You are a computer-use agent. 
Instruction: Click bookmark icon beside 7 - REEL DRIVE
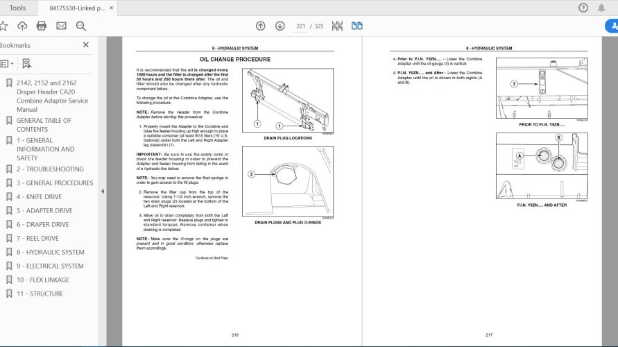point(9,238)
